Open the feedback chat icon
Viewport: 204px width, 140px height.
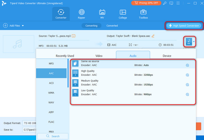pos(171,3)
